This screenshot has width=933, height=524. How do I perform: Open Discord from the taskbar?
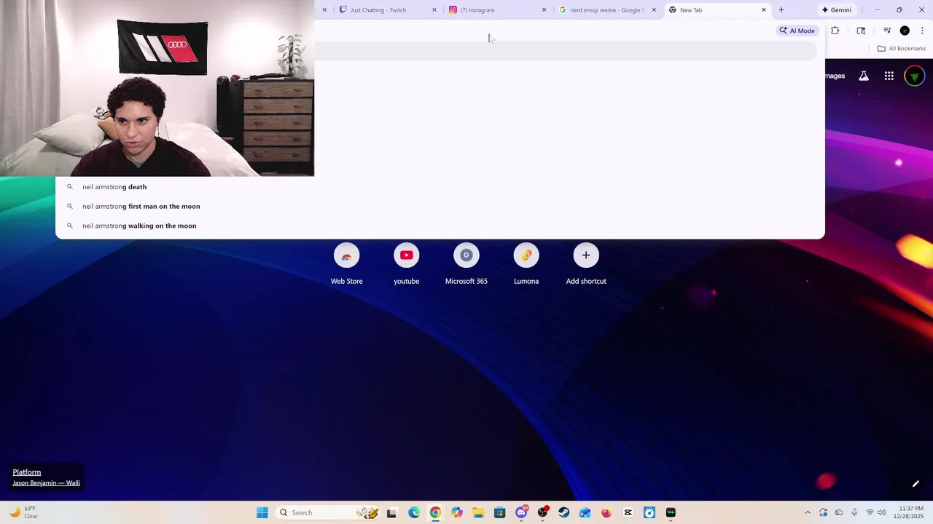click(x=521, y=513)
